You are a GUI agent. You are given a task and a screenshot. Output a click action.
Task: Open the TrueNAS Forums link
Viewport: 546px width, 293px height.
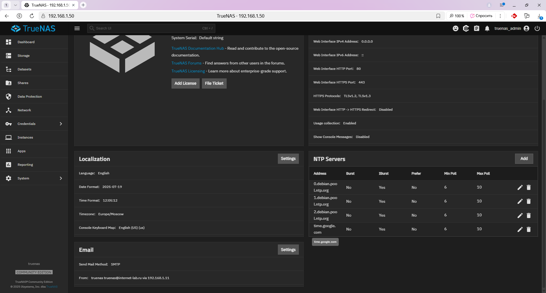coord(186,63)
